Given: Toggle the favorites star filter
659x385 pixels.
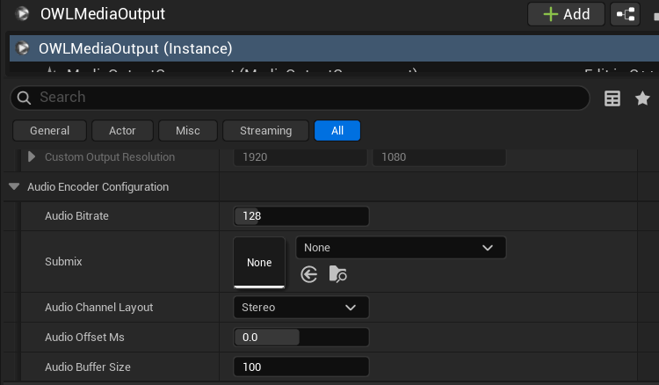Looking at the screenshot, I should (x=642, y=98).
